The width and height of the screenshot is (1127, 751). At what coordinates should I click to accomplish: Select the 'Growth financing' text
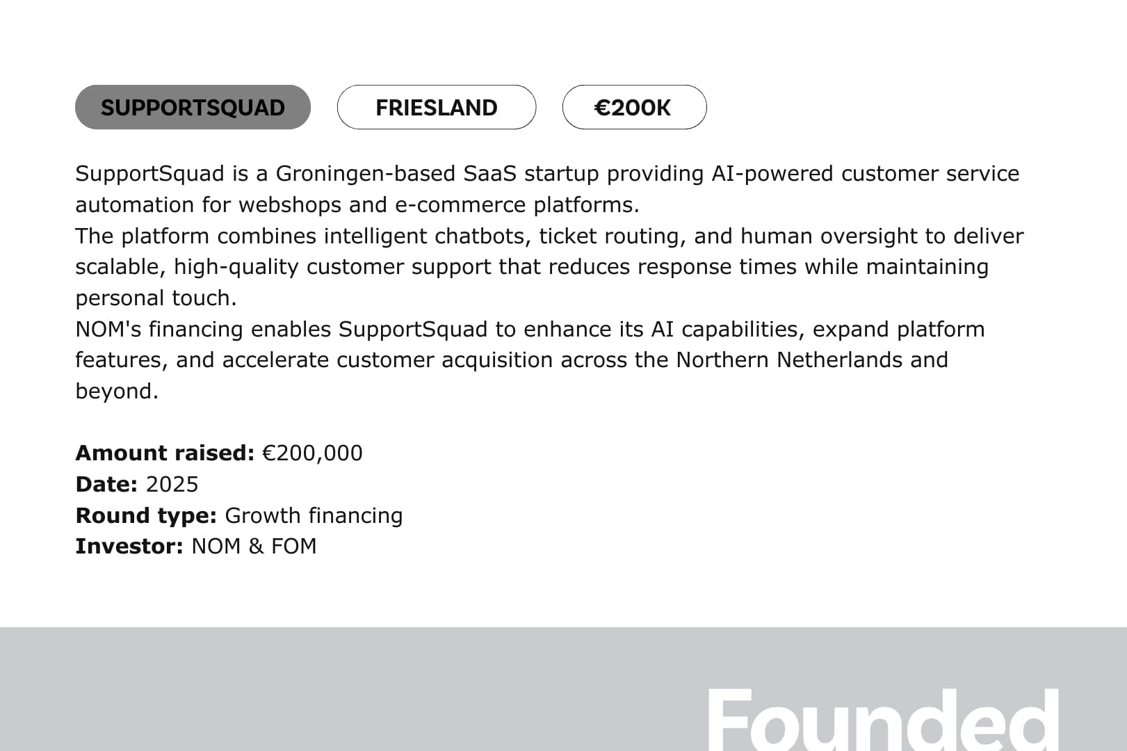pyautogui.click(x=314, y=515)
